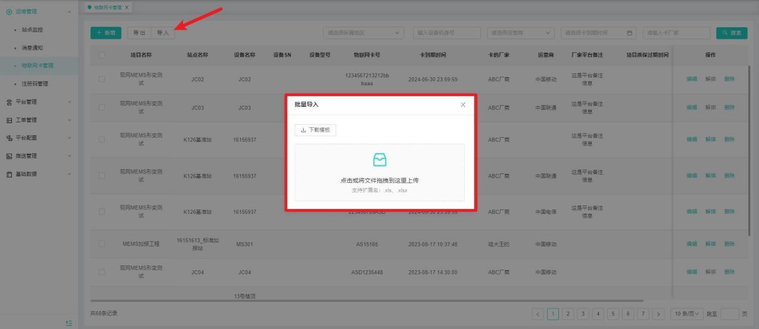Open the 请选择所属地区 region dropdown
The width and height of the screenshot is (759, 329).
pos(363,33)
